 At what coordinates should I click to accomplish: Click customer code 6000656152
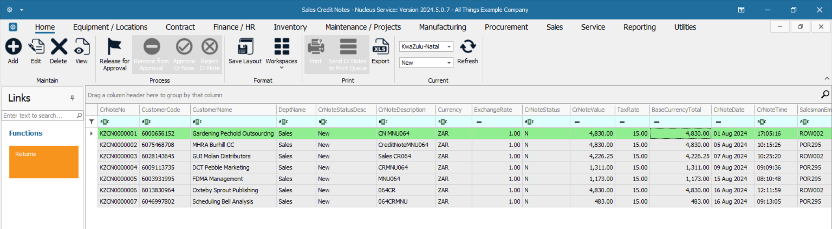click(x=165, y=134)
